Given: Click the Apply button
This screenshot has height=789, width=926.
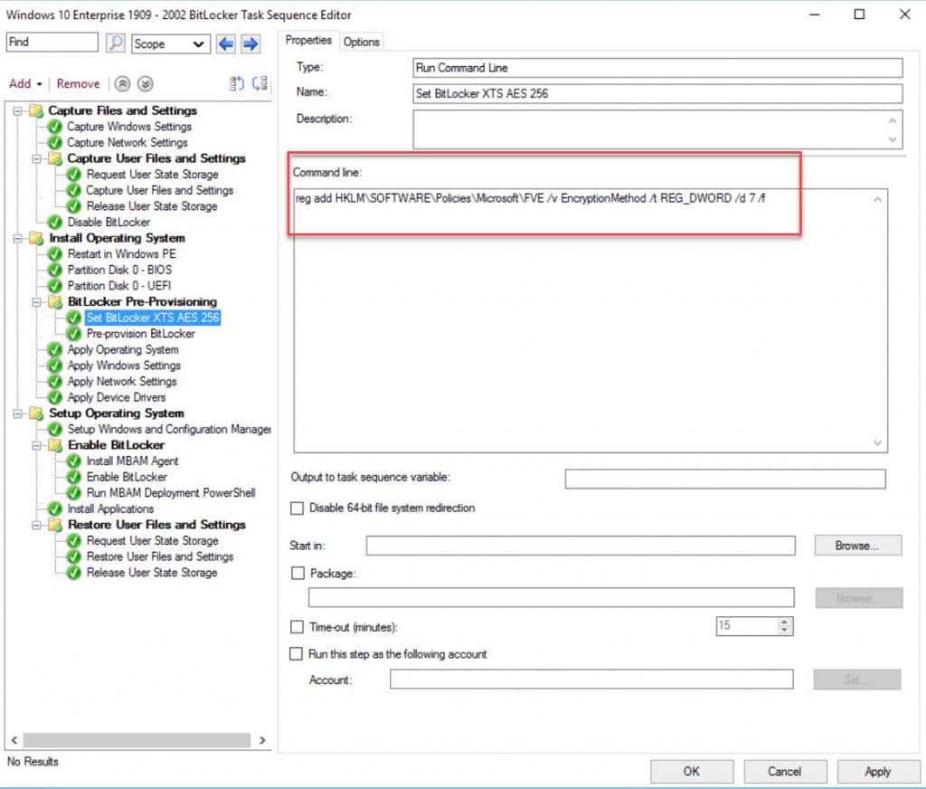Looking at the screenshot, I should click(x=878, y=771).
